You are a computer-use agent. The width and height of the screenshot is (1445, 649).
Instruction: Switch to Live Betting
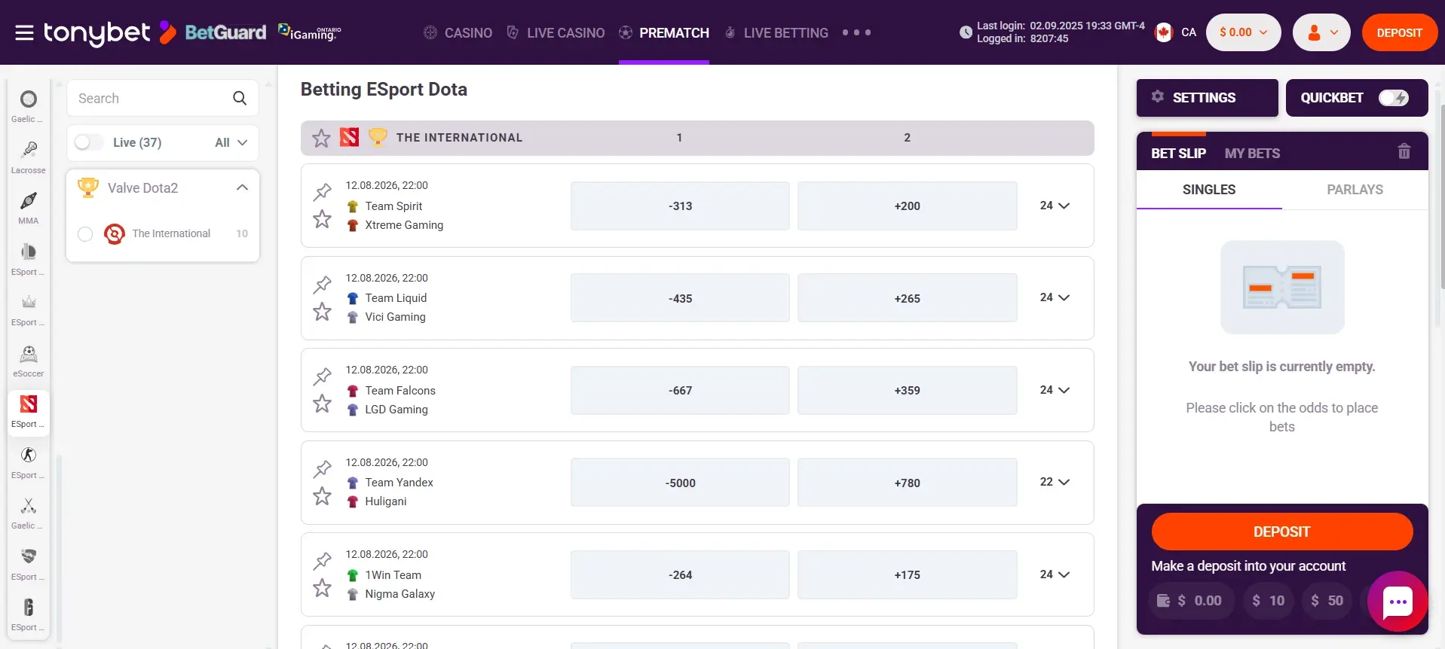tap(776, 32)
